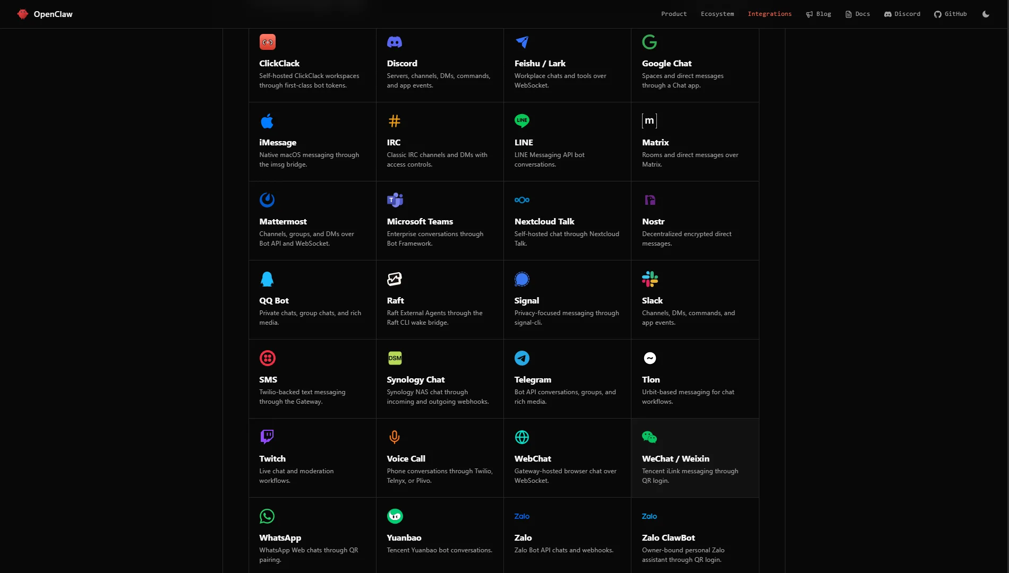Click the Tlon white circle icon
Image resolution: width=1009 pixels, height=573 pixels.
coord(650,358)
